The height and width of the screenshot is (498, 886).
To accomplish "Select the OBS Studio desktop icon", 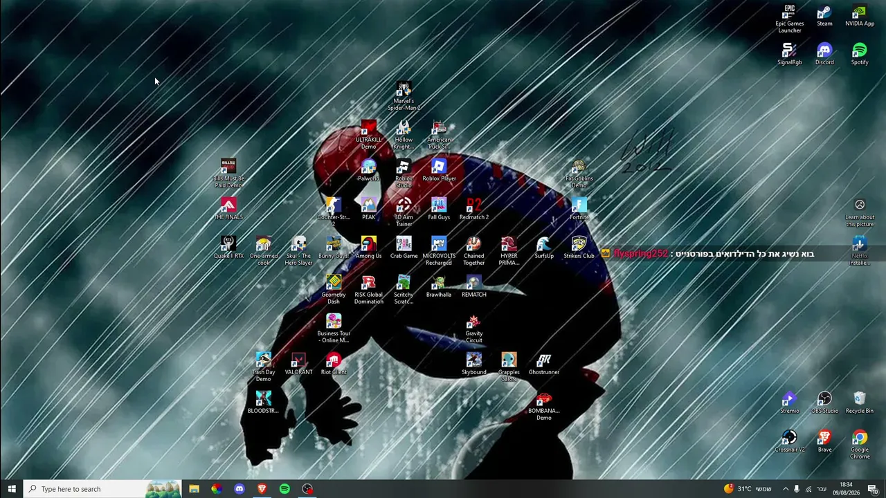I will click(824, 403).
